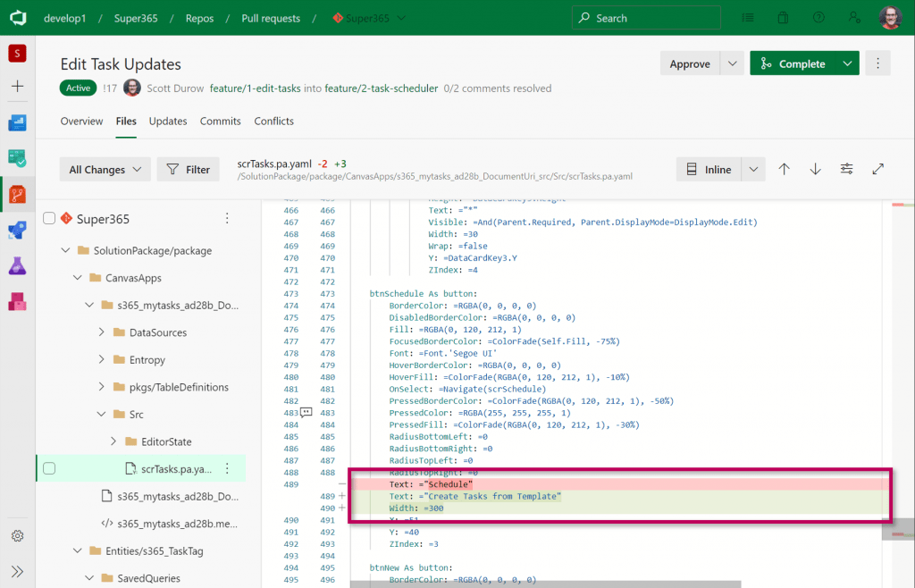The image size is (915, 588).
Task: Open the Azure DevOps home logo
Action: [18, 18]
